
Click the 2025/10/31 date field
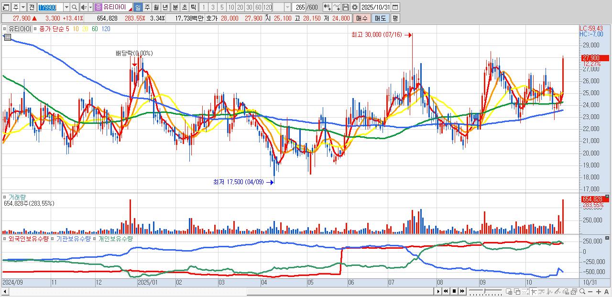tap(375, 7)
